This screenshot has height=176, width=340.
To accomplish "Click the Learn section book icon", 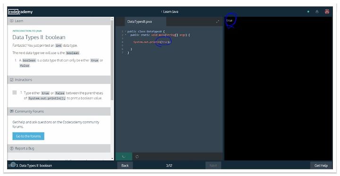I will [11, 21].
